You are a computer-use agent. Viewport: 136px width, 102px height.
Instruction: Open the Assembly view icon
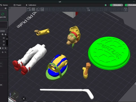point(126,9)
